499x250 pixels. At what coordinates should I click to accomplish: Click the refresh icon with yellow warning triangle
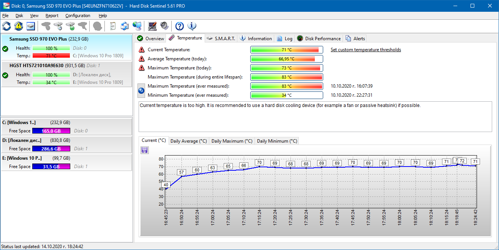click(19, 26)
